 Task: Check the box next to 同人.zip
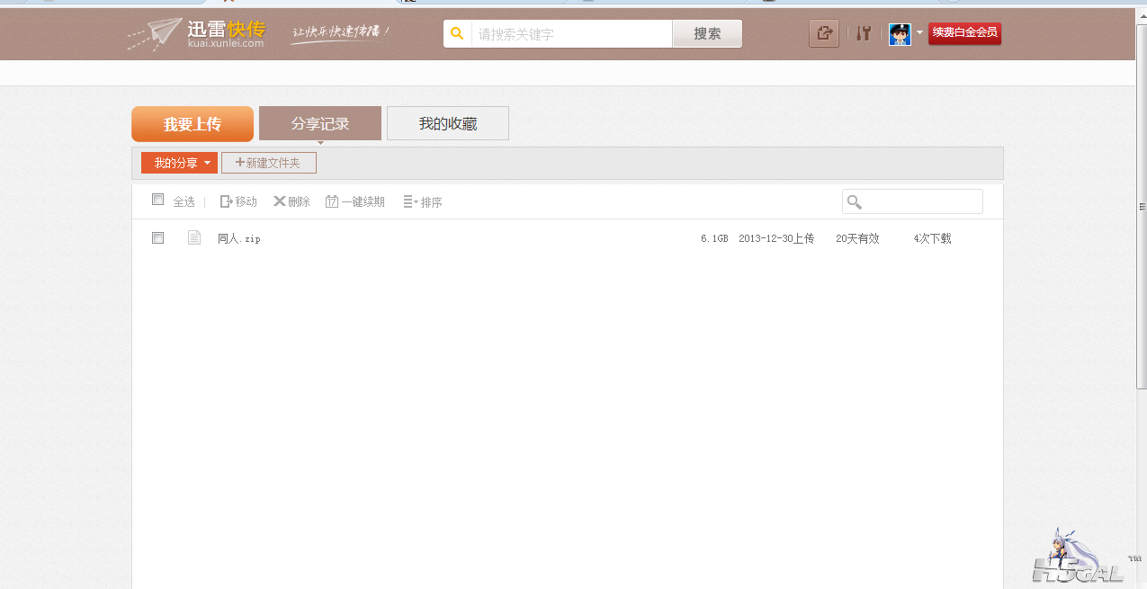coord(158,237)
